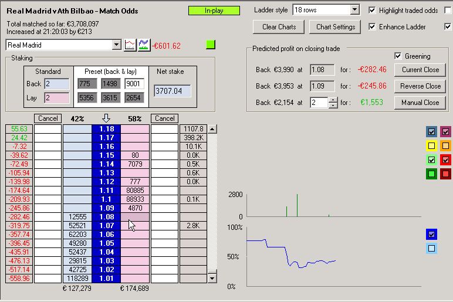Toggle the orange chart series checkbox

446,145
